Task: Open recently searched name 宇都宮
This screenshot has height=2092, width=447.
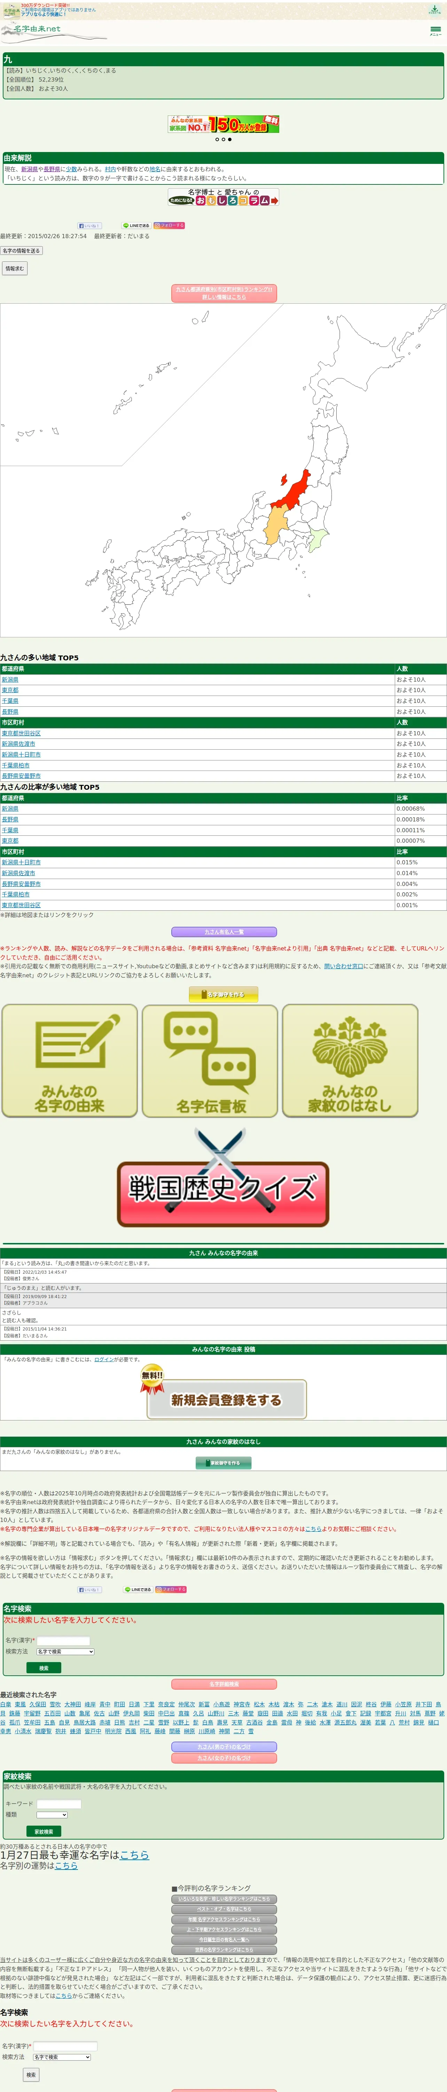Action: click(383, 1714)
